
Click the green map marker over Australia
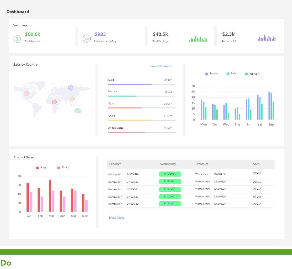pos(78,110)
